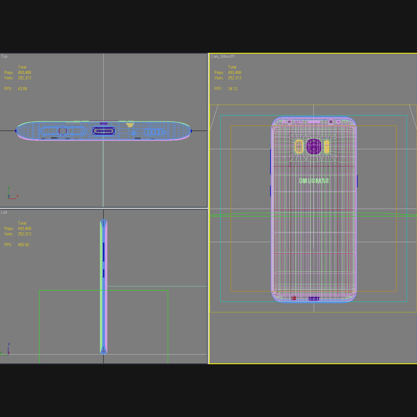Click the Total heading in Left viewport

click(22, 223)
